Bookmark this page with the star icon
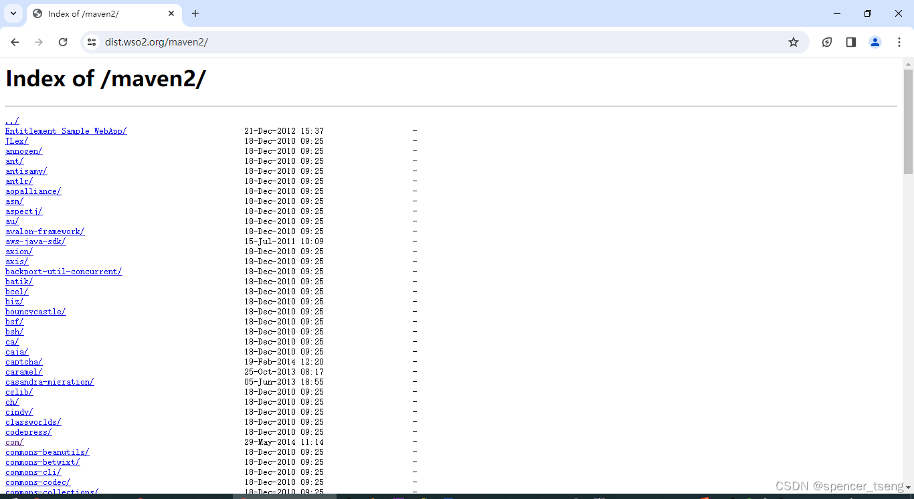The height and width of the screenshot is (499, 914). pos(794,41)
